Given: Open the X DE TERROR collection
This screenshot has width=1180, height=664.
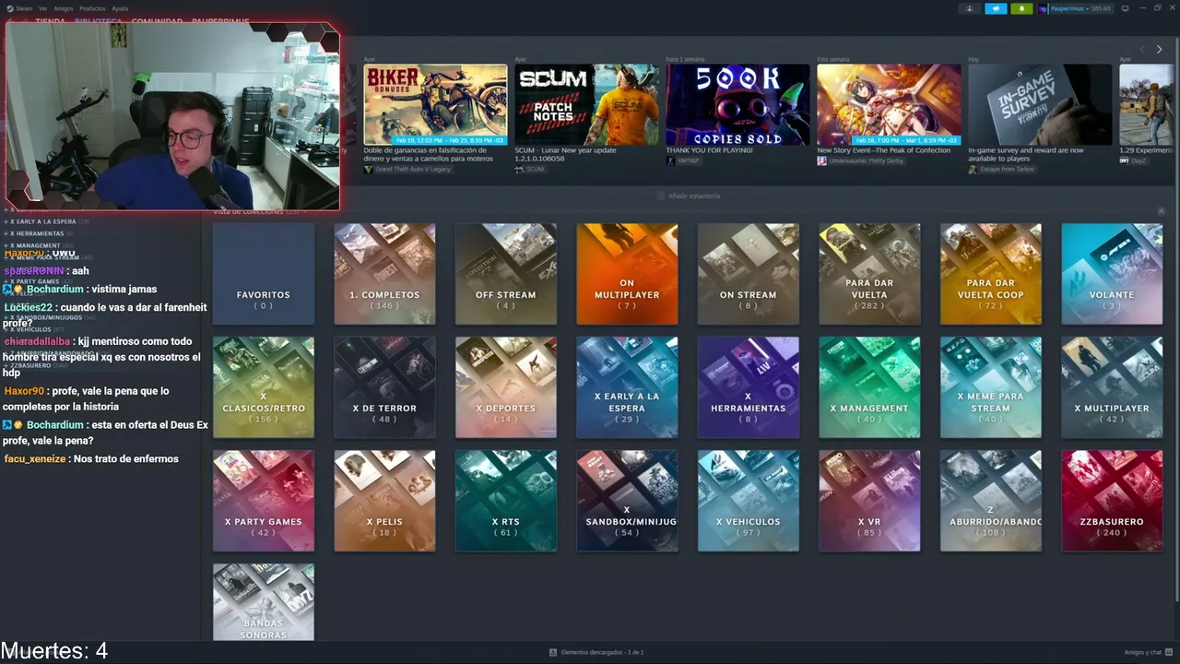Looking at the screenshot, I should 384,387.
